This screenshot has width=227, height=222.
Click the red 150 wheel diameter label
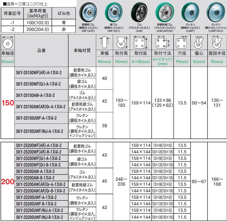coord(8,103)
